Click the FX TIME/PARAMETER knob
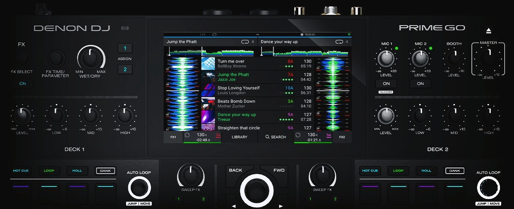This screenshot has height=209, width=514. coord(57,59)
